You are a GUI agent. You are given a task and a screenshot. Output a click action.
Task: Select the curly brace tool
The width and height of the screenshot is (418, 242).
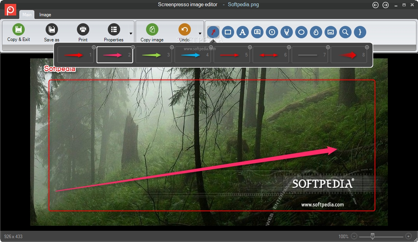pos(360,32)
